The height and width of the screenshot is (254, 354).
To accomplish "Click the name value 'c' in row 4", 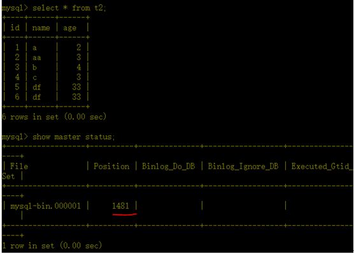I will [34, 78].
